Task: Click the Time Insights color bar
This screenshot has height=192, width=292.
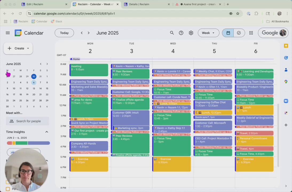Action: (28, 143)
